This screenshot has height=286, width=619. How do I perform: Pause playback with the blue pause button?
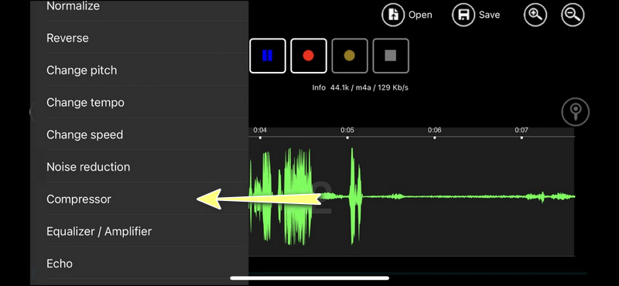[x=268, y=56]
